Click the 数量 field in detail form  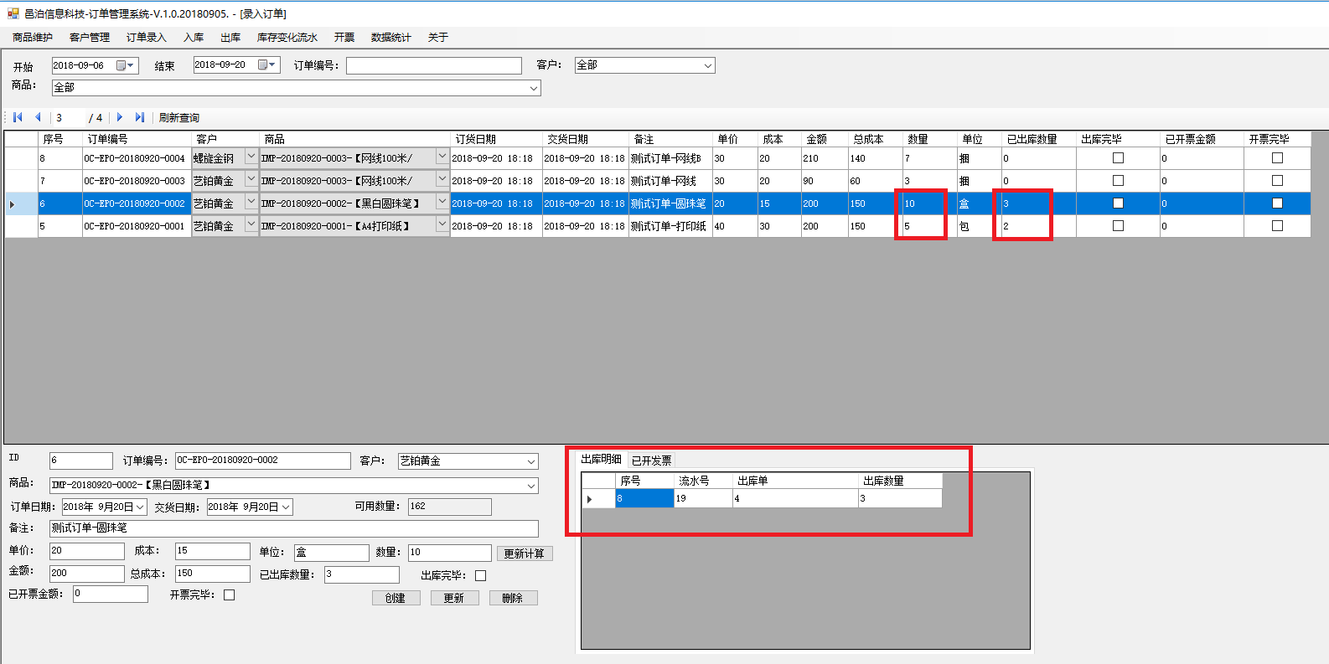[x=449, y=553]
